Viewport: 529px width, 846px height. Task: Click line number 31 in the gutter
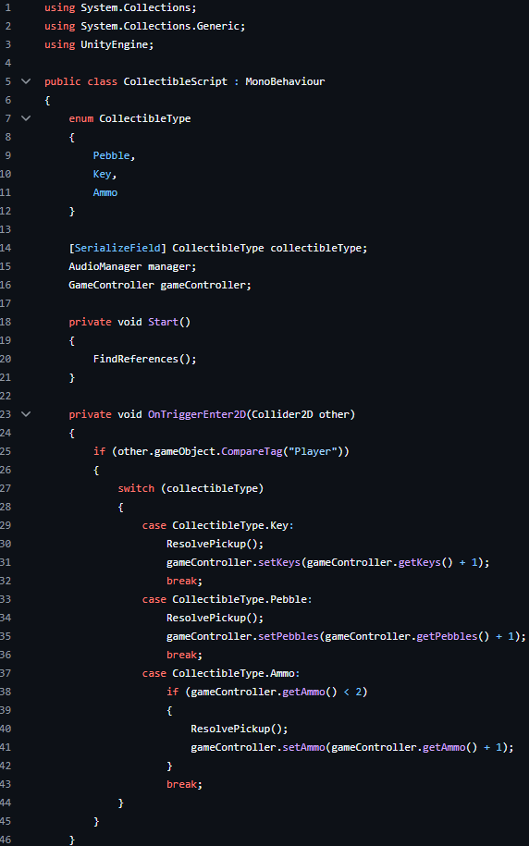[x=6, y=562]
